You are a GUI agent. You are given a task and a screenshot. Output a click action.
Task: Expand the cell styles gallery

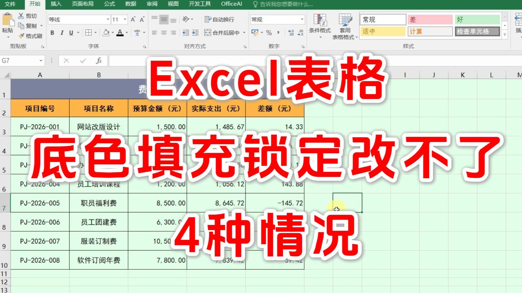click(x=505, y=35)
